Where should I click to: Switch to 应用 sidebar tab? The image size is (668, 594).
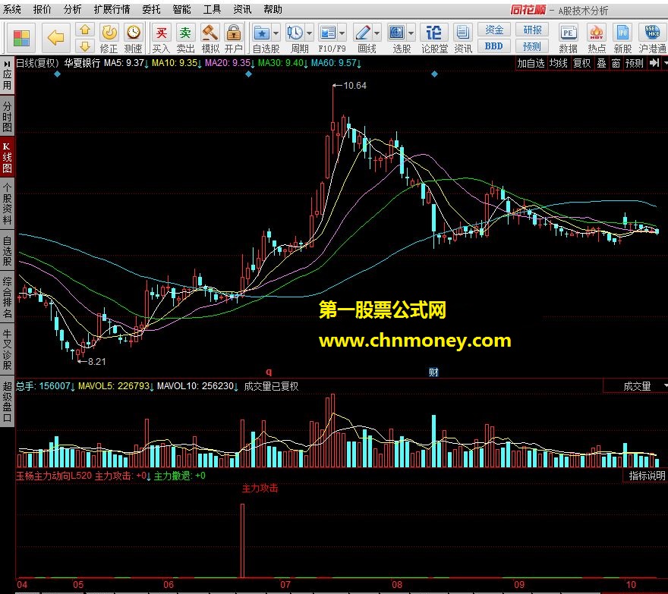pos(8,75)
